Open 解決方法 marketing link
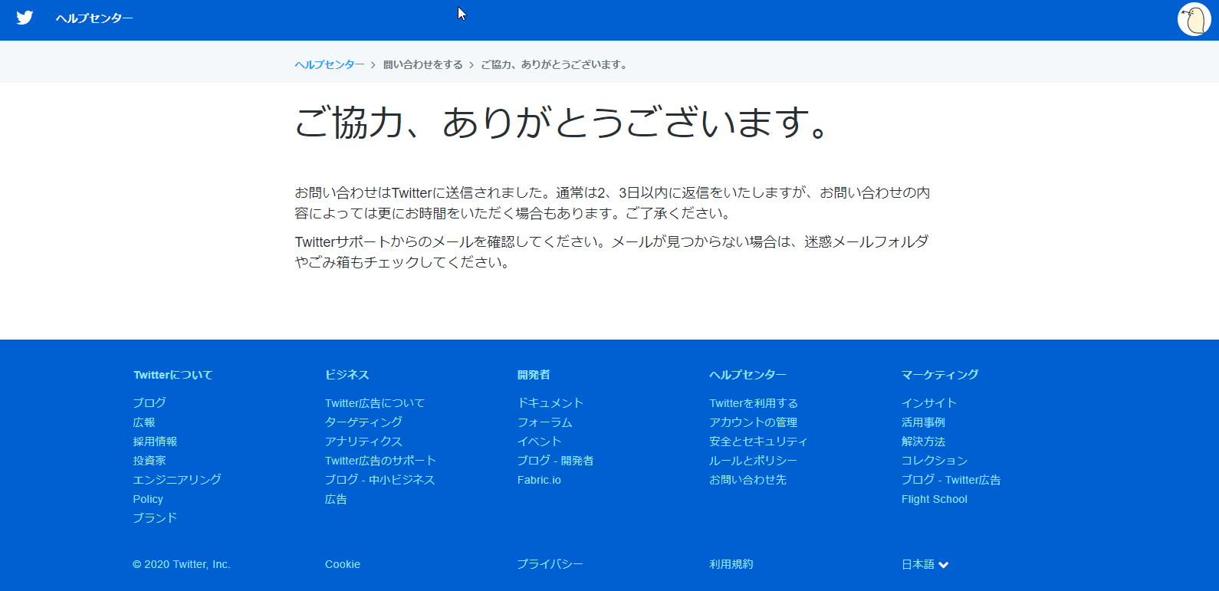The image size is (1219, 591). point(924,442)
